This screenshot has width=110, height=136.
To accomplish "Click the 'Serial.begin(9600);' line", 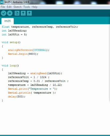I will [23, 54].
